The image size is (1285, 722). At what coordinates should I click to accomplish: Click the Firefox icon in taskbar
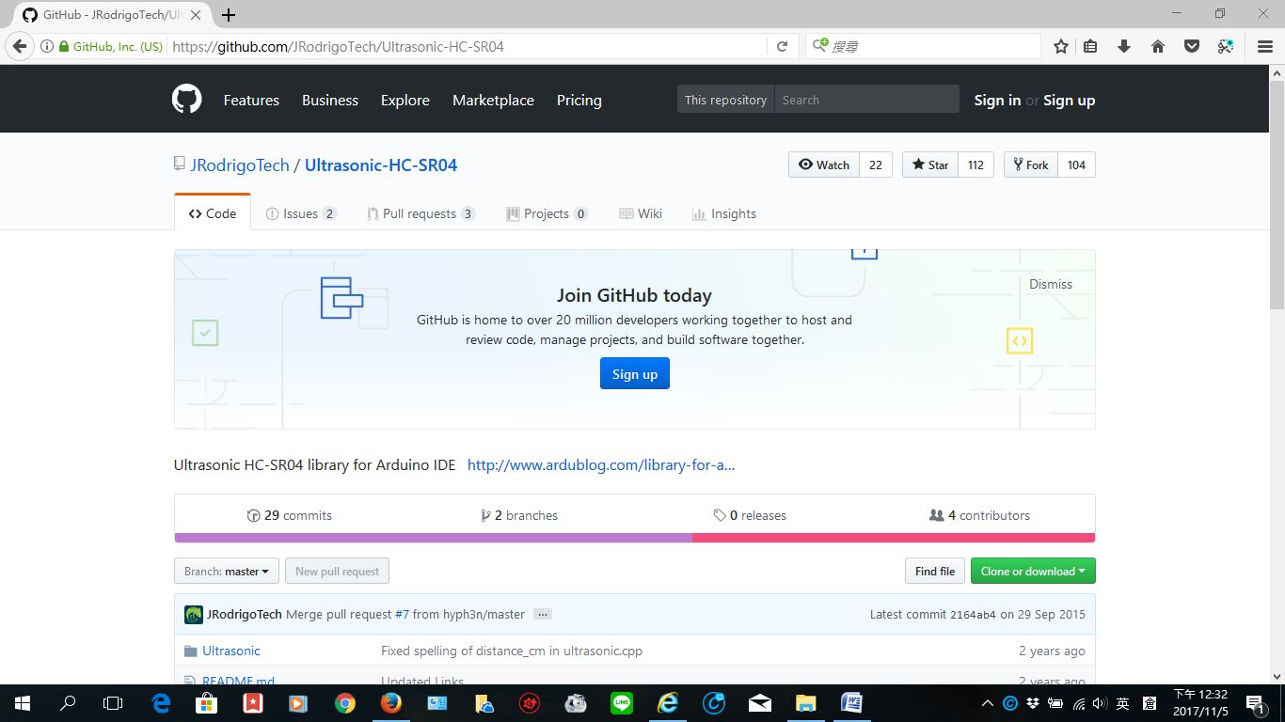click(x=390, y=703)
